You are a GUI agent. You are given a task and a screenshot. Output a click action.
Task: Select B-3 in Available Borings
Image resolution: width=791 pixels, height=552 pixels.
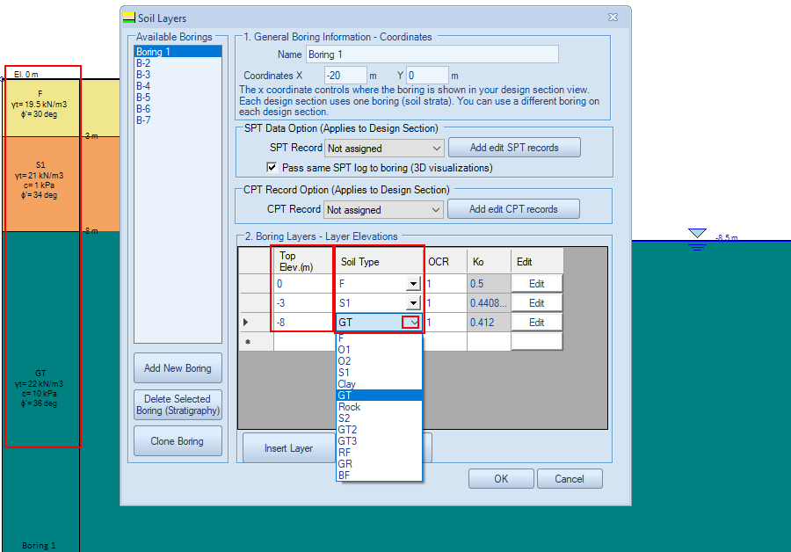178,74
